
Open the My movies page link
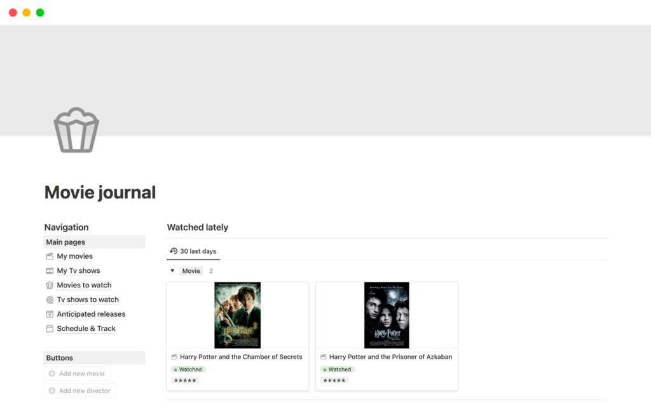coord(75,256)
